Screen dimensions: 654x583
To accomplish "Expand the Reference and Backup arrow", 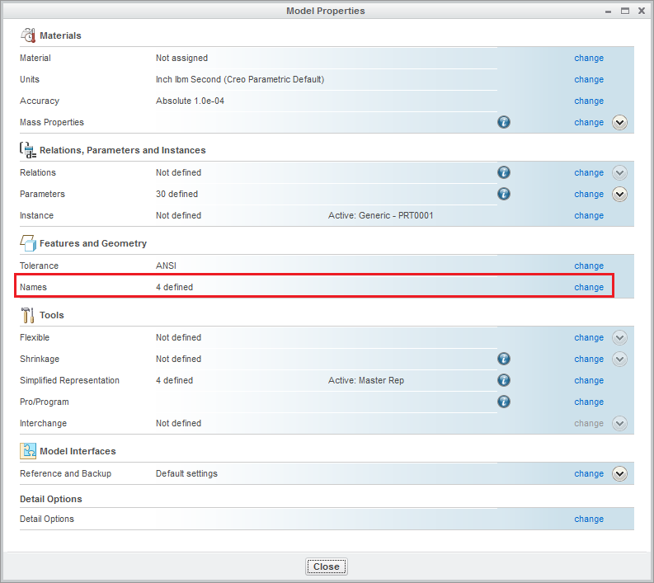I will [620, 474].
